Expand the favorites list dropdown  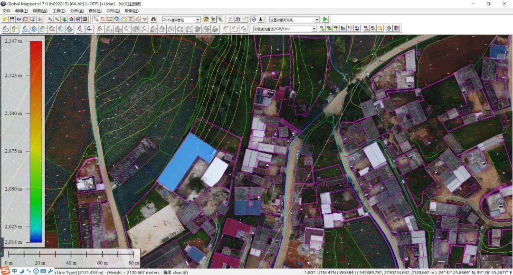pos(317,19)
